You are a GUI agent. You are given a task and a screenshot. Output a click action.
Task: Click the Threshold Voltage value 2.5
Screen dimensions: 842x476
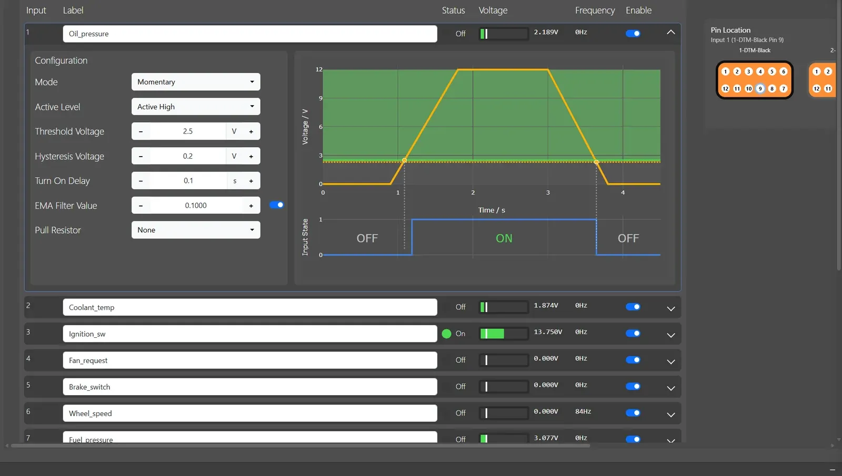coord(188,131)
